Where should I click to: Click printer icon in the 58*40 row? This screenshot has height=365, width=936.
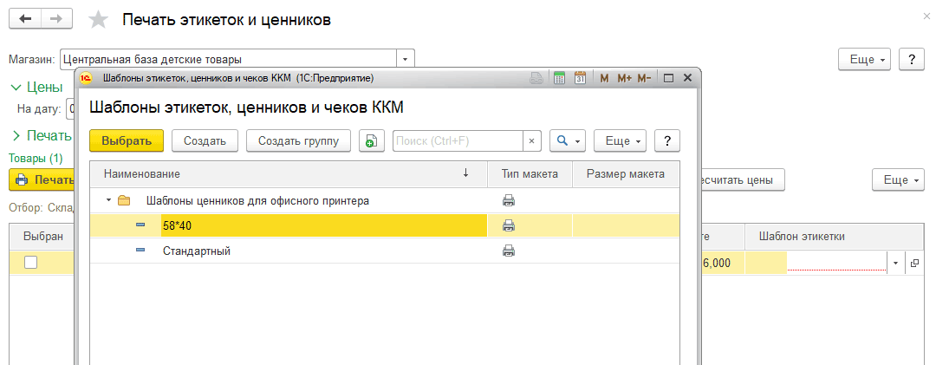coord(508,225)
